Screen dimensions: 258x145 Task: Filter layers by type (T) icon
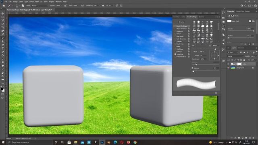tap(247, 52)
